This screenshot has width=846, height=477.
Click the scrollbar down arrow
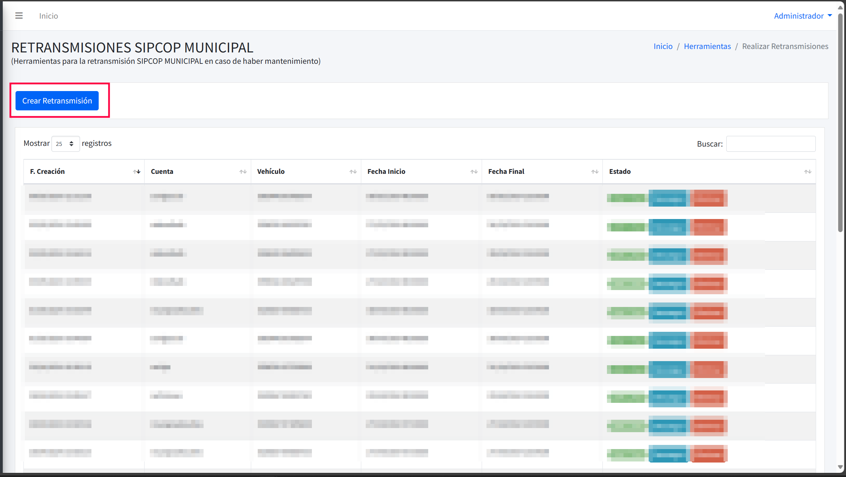[x=840, y=467]
